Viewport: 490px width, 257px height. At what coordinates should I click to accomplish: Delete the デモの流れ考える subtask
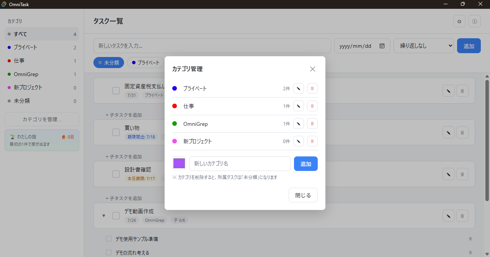pos(470,252)
